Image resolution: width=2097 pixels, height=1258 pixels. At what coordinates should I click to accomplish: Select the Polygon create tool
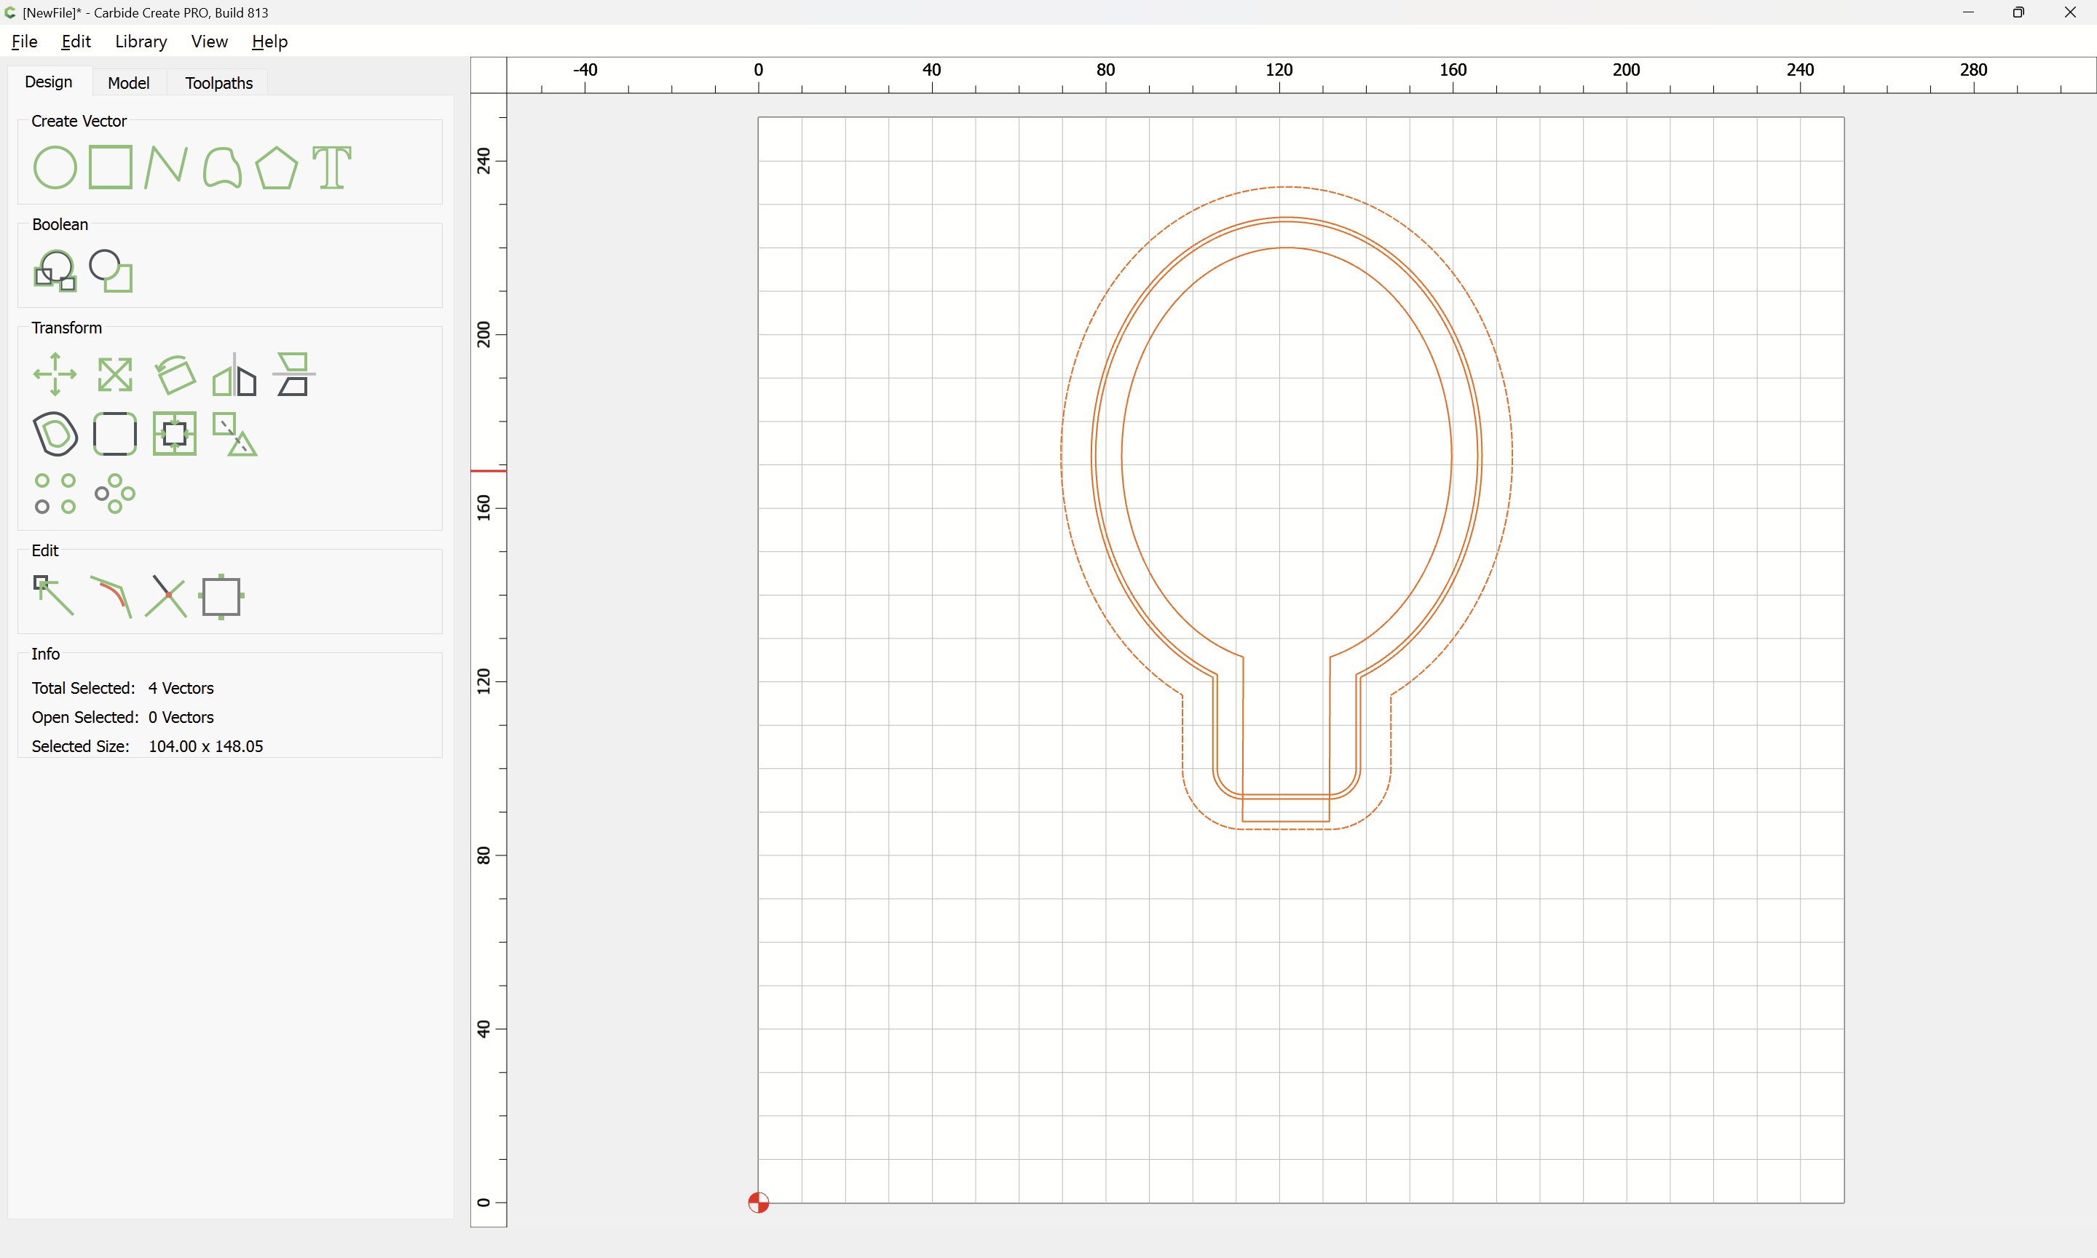point(276,167)
